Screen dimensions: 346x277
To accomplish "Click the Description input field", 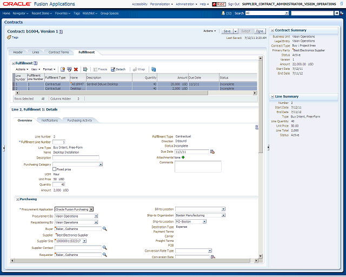I will tap(76, 157).
